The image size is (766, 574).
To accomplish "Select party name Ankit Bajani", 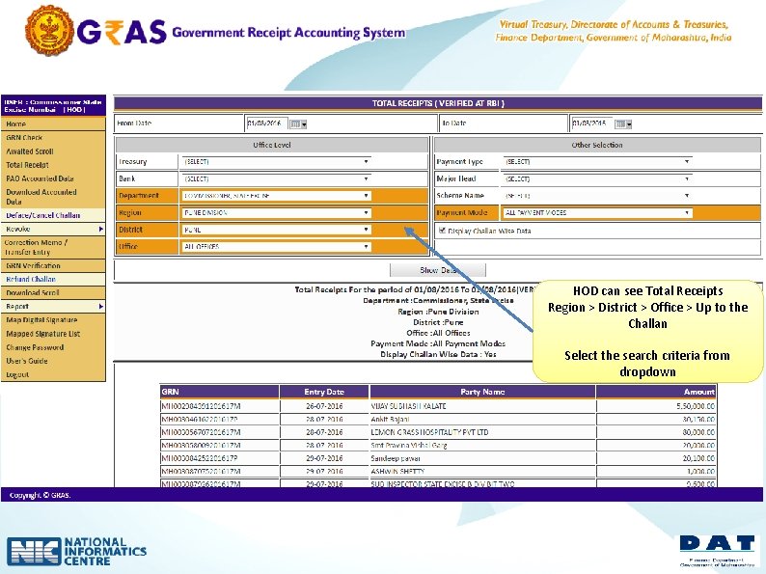I will click(x=391, y=419).
